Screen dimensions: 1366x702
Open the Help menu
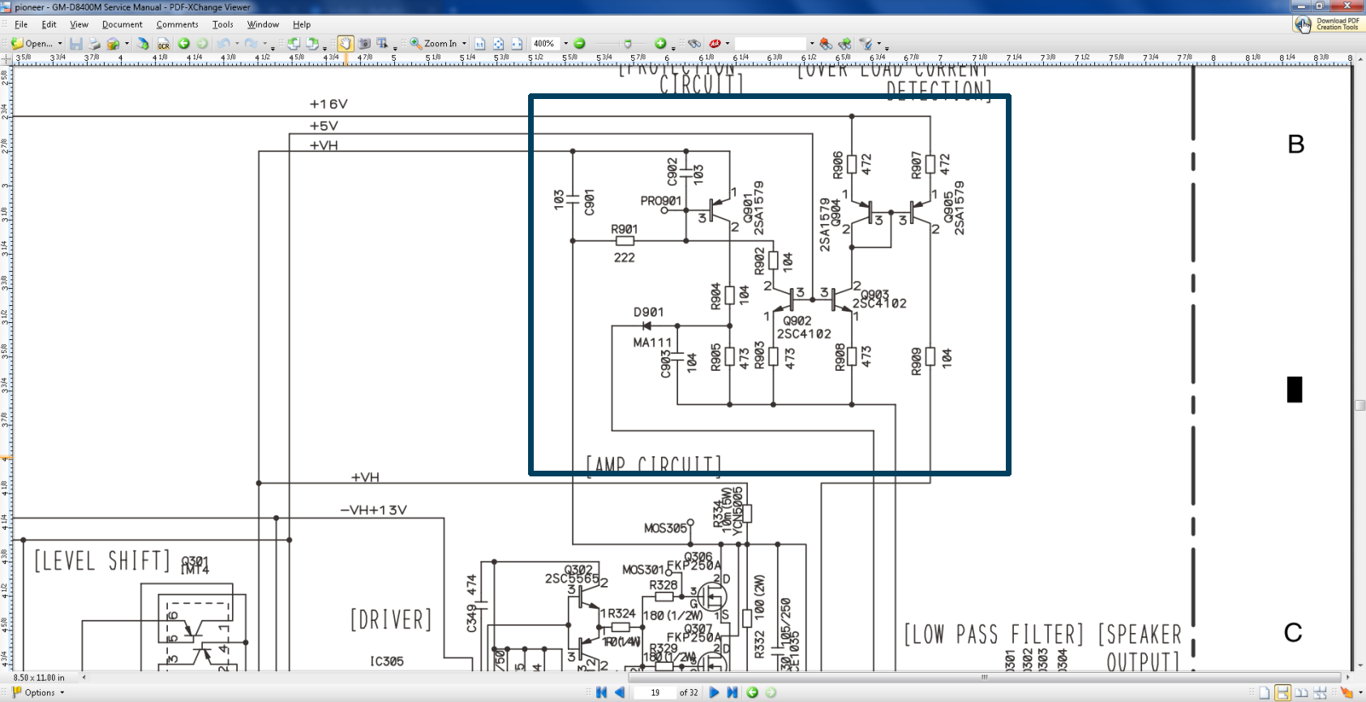click(302, 24)
